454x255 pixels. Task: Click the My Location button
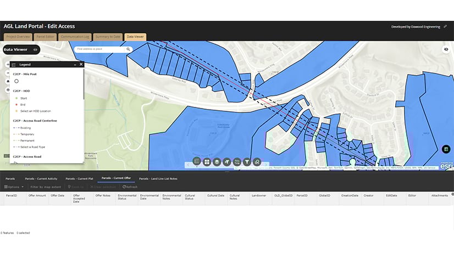(x=8, y=90)
